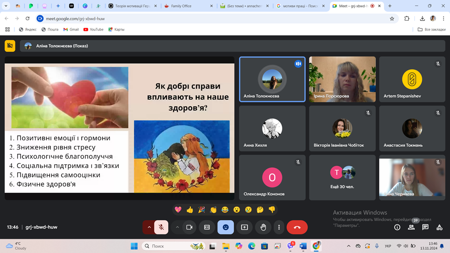Open the YouTube bookmark

tap(93, 30)
